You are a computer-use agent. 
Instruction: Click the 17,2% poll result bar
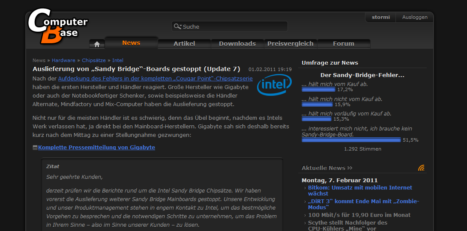318,89
